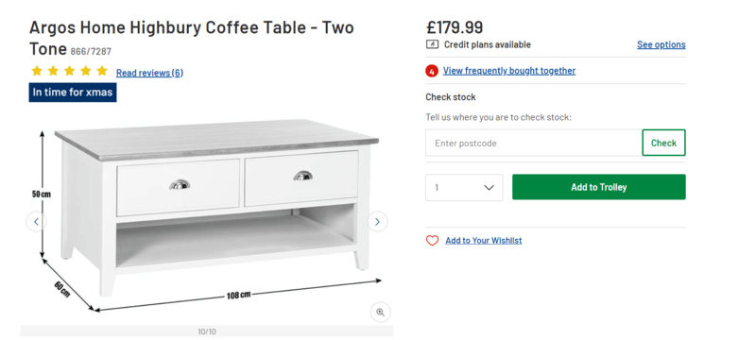Viewport: 756px width, 340px height.
Task: Click the wishlist heart icon
Action: 433,240
